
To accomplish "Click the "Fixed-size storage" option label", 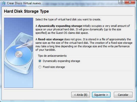I will (54, 67).
